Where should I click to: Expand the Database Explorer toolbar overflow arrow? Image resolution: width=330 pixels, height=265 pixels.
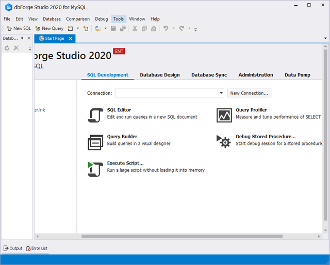pos(30,48)
